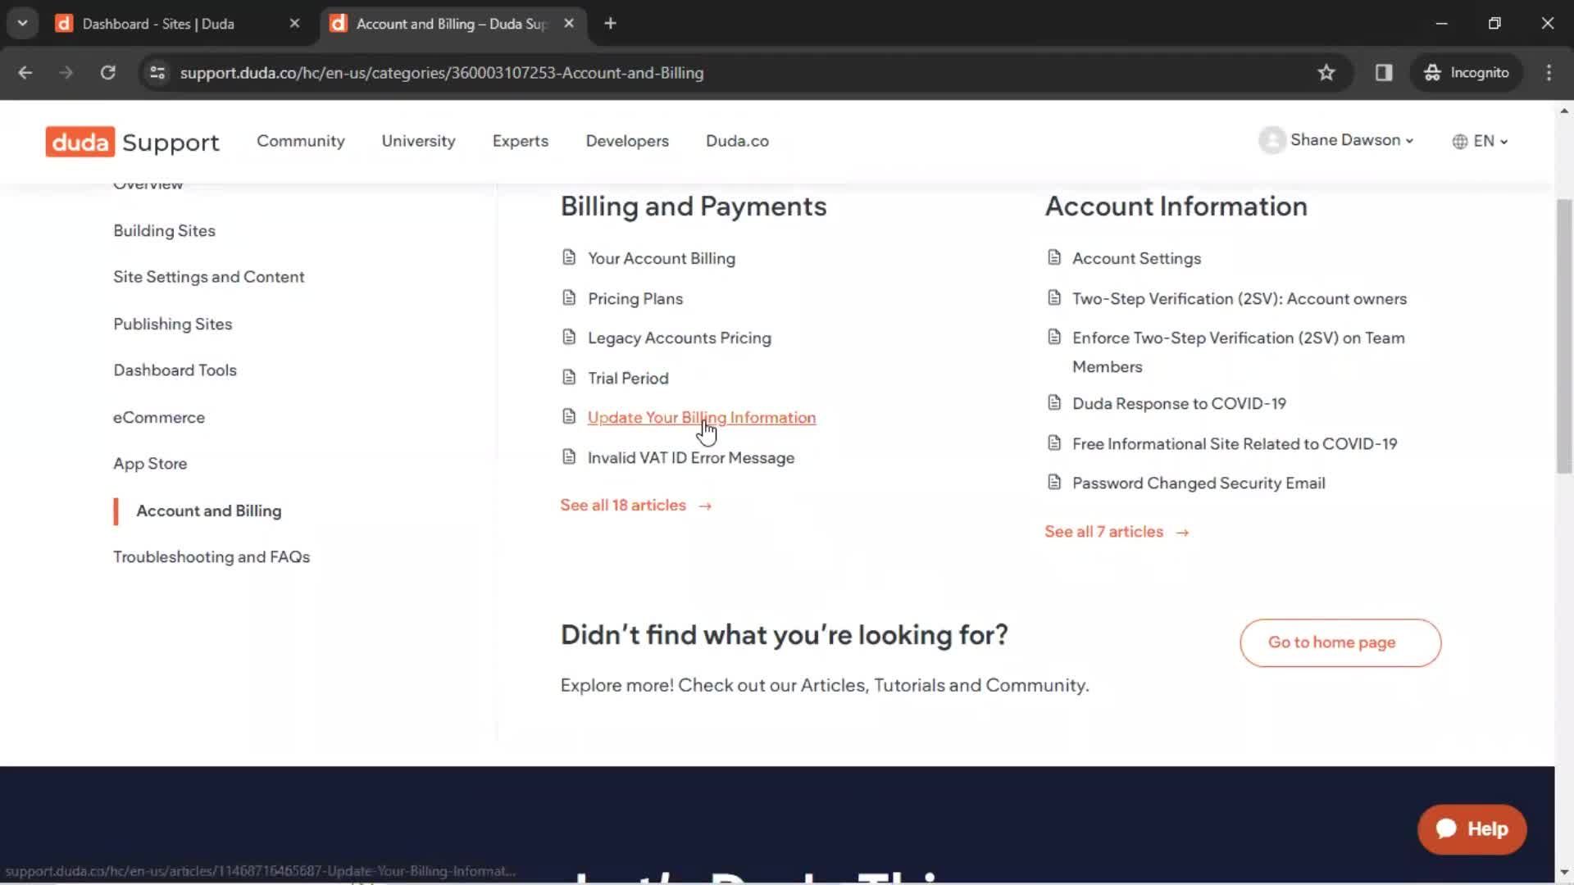1574x885 pixels.
Task: Click the Duda Support logo
Action: click(132, 142)
